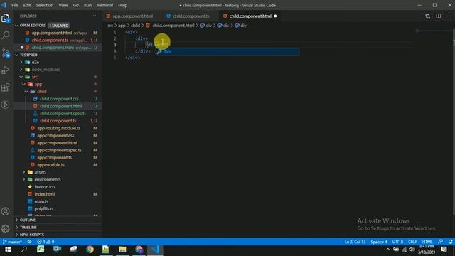Image resolution: width=455 pixels, height=256 pixels.
Task: Select the div autocomplete suggestion
Action: pyautogui.click(x=227, y=52)
